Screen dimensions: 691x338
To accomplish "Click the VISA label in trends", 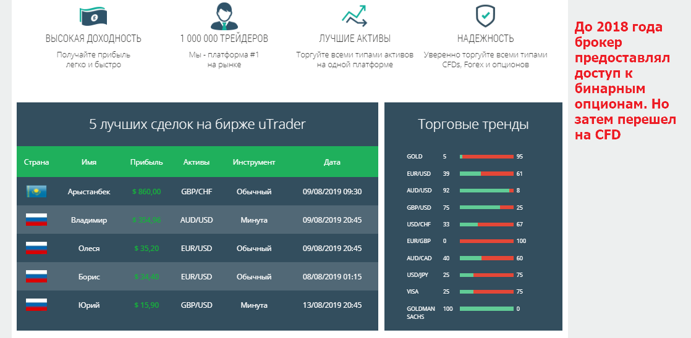I will (x=413, y=291).
